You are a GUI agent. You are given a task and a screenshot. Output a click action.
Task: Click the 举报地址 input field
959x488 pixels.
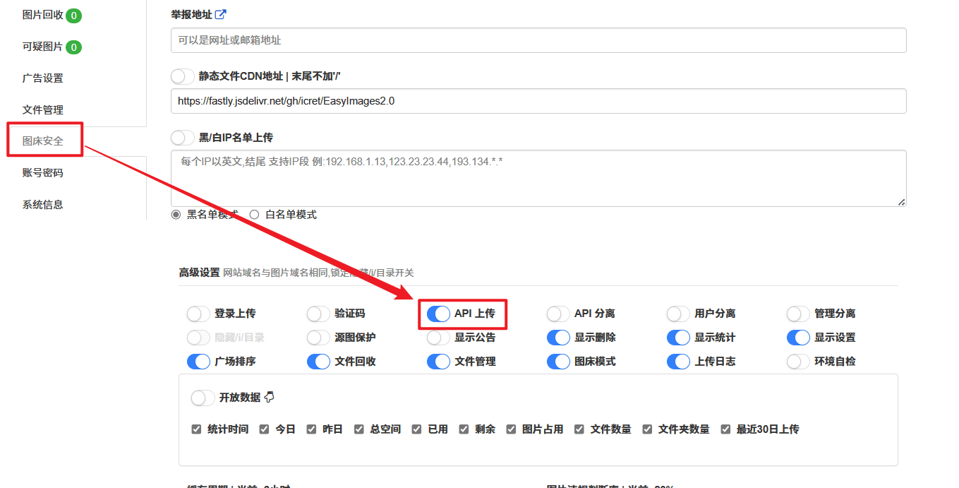(x=538, y=40)
